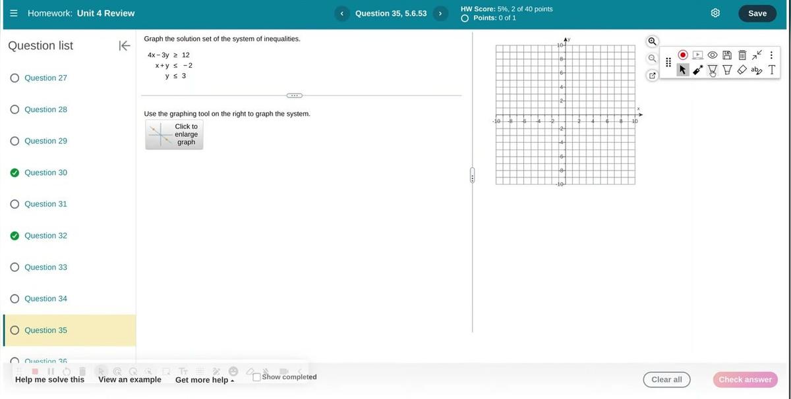
Task: Open View an example
Action: pyautogui.click(x=130, y=379)
